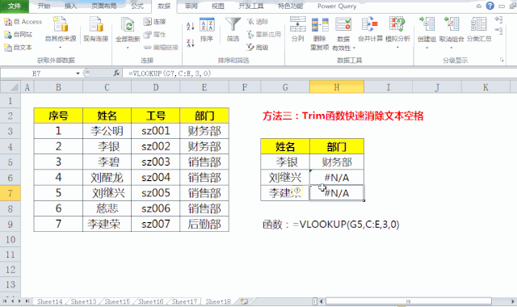Switch to Developer (开发工具) tab
517x307 pixels.
point(251,6)
